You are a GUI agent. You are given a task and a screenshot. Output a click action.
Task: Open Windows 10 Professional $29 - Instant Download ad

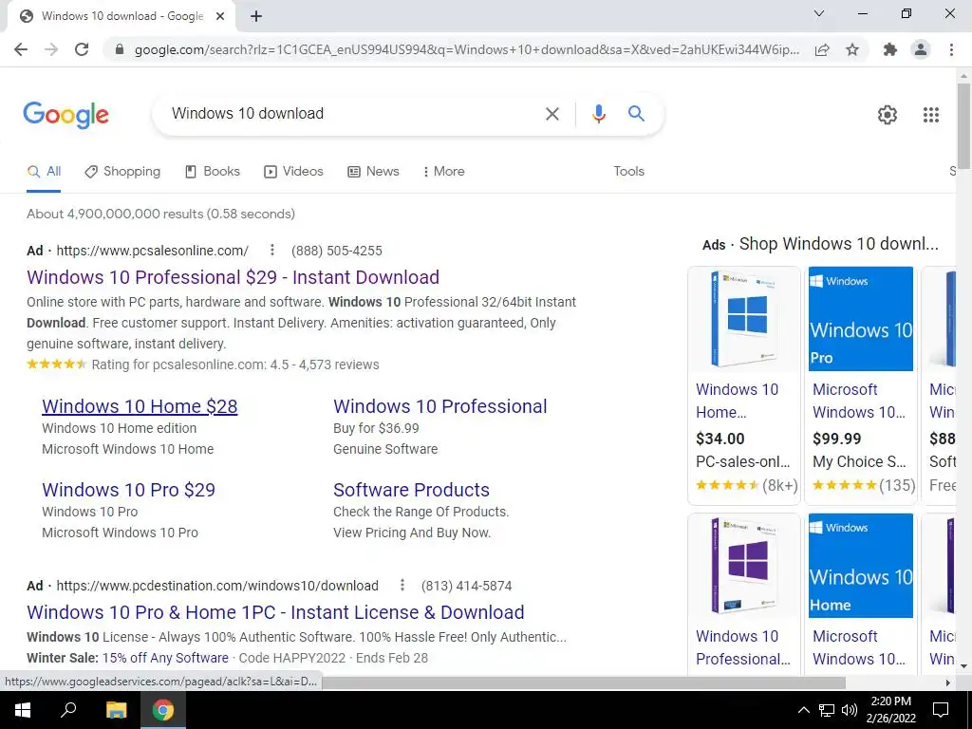click(234, 277)
